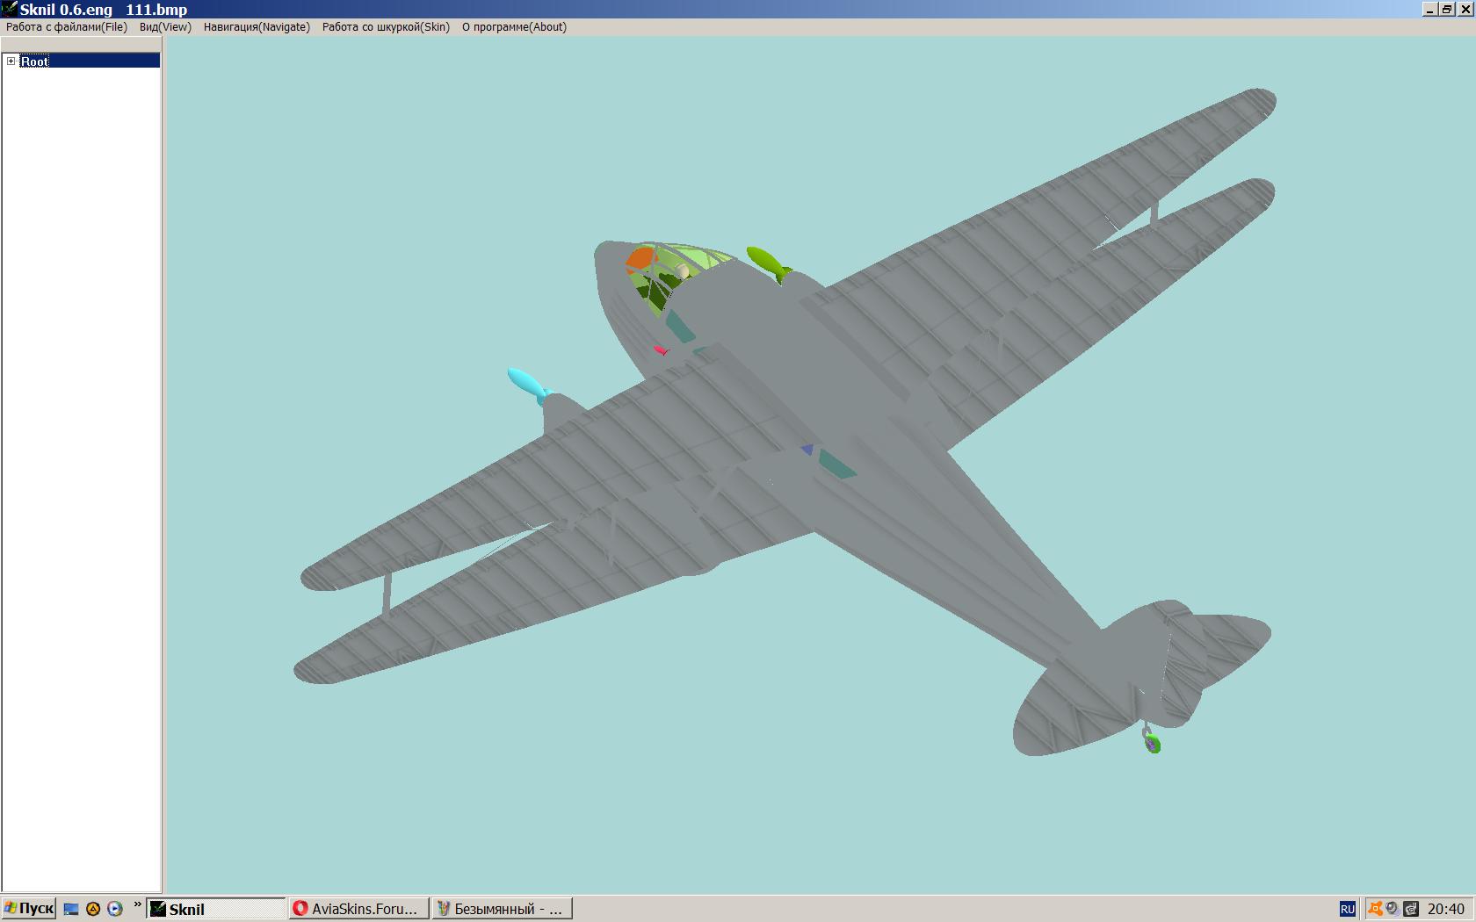Switch to AviaSkins.Forum Opera taskbar button
The width and height of the screenshot is (1476, 922).
359,909
